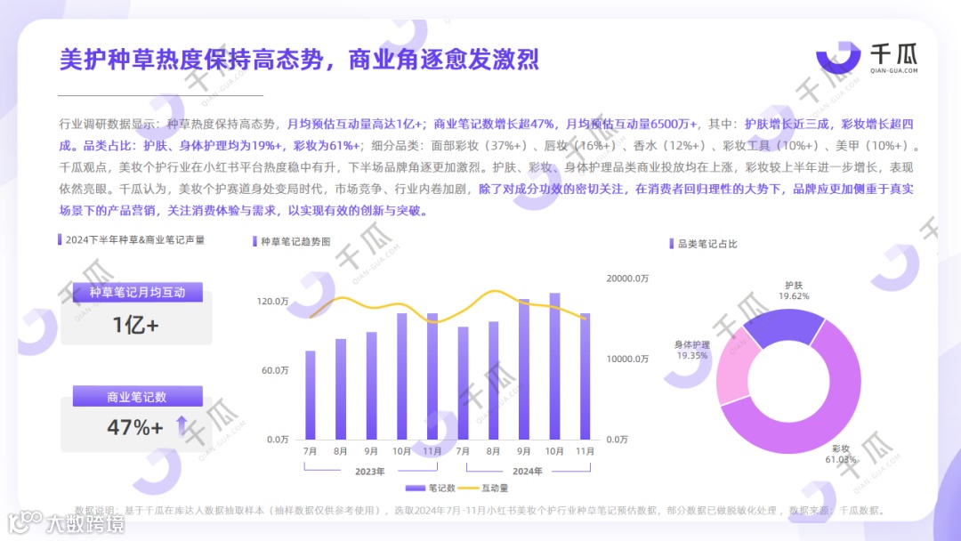This screenshot has width=961, height=541.
Task: Click the 护肤 19.62% label
Action: [x=794, y=290]
